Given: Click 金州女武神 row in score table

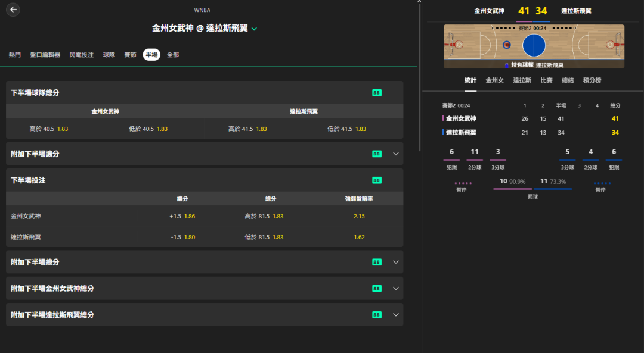Looking at the screenshot, I should [531, 118].
